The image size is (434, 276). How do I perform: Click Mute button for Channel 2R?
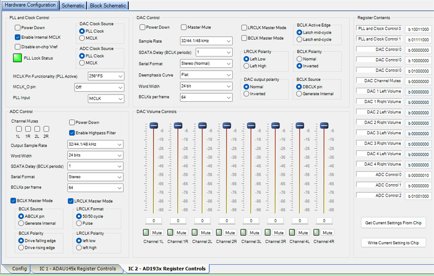point(230,233)
